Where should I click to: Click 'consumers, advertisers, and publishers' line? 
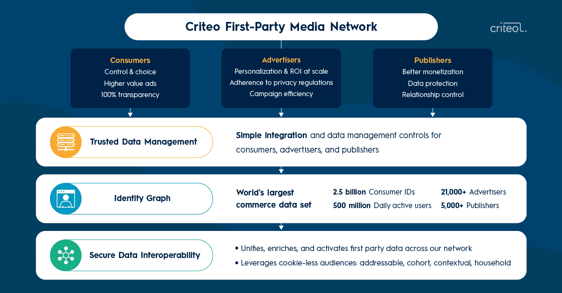tap(307, 150)
